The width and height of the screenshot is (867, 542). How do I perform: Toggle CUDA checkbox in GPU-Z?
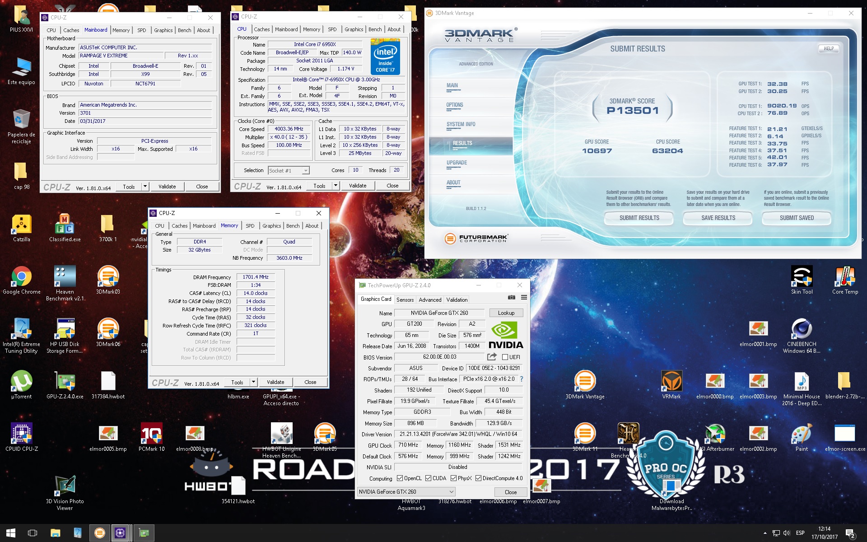click(x=428, y=478)
